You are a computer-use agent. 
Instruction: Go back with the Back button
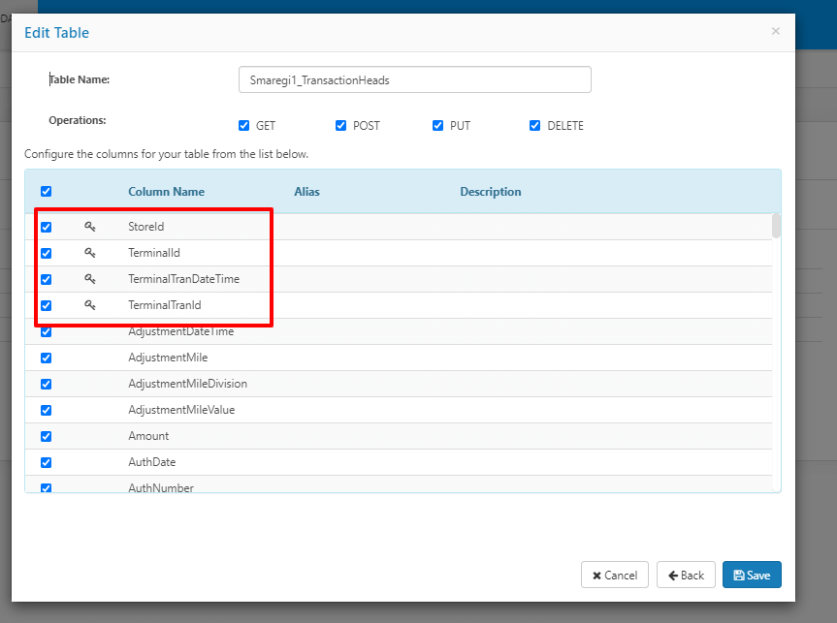coord(686,575)
